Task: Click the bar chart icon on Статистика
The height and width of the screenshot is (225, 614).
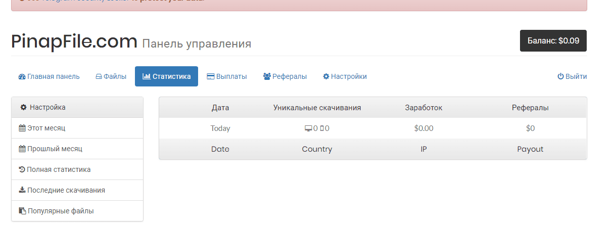Action: pos(147,76)
